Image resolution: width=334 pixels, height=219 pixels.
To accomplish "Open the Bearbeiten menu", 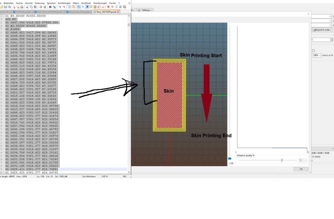I will pyautogui.click(x=9, y=3).
